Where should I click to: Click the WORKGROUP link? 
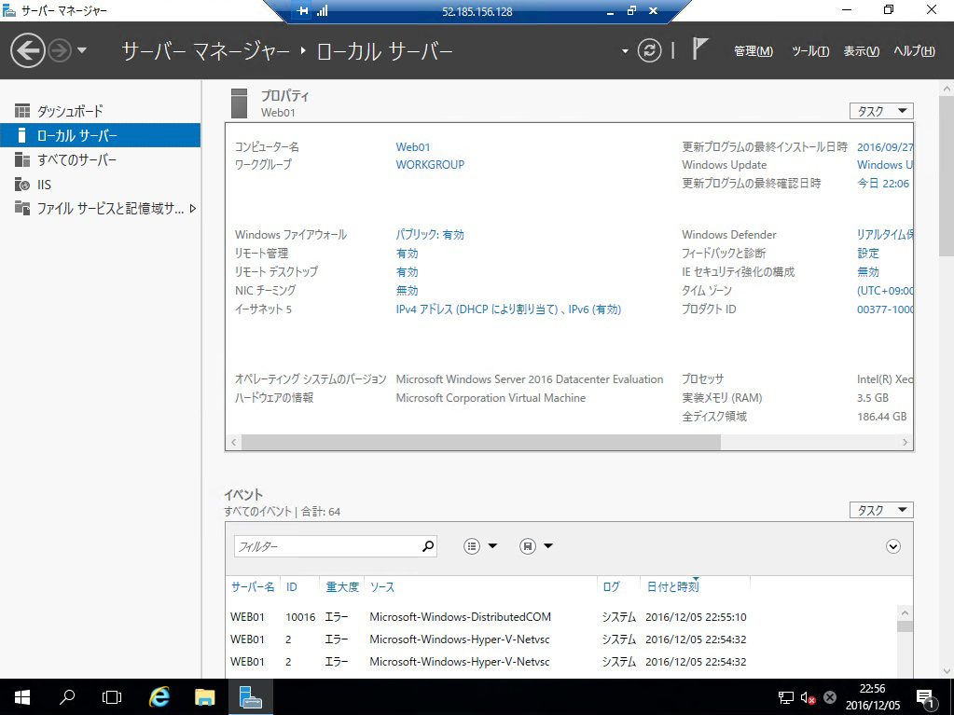(430, 164)
